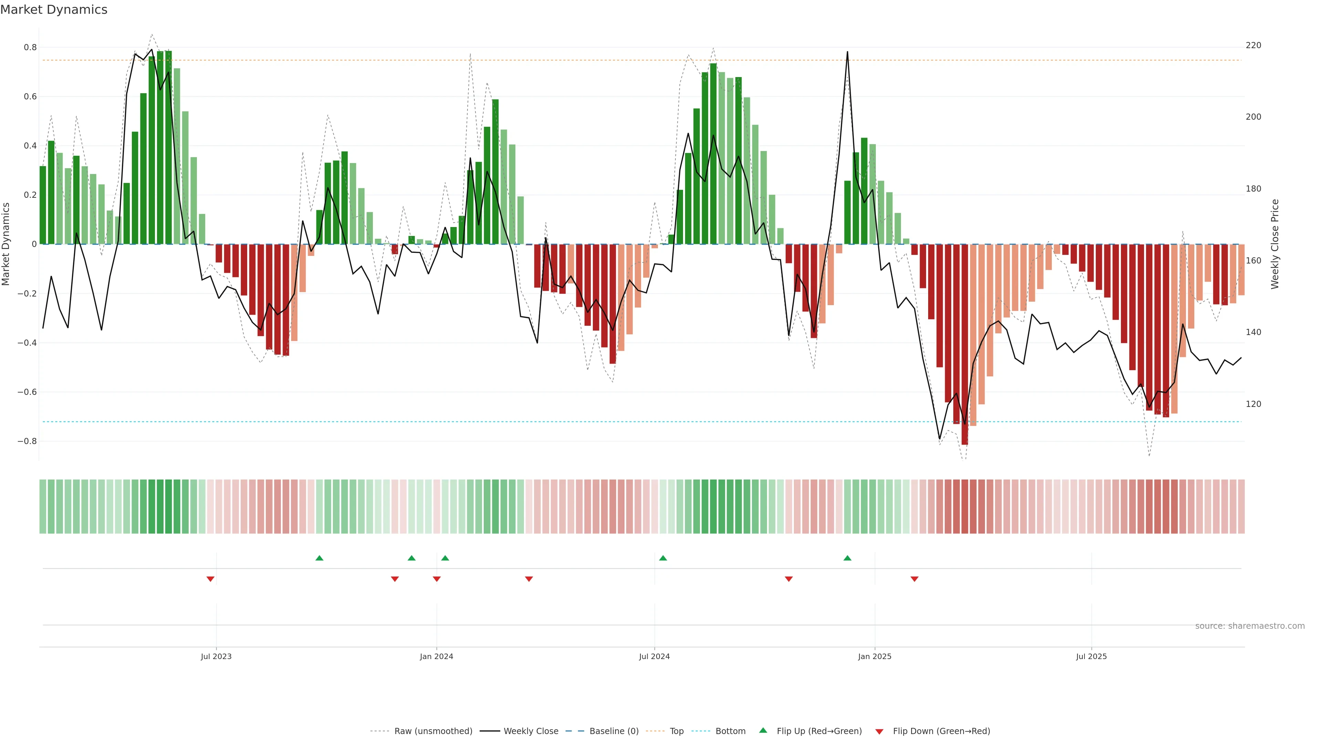The image size is (1322, 743).
Task: Click the 220 tick on the price axis
Action: tap(1253, 45)
